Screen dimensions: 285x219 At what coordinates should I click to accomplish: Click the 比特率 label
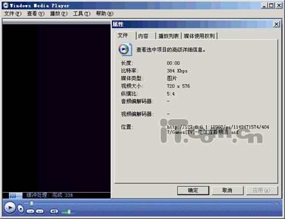point(129,71)
